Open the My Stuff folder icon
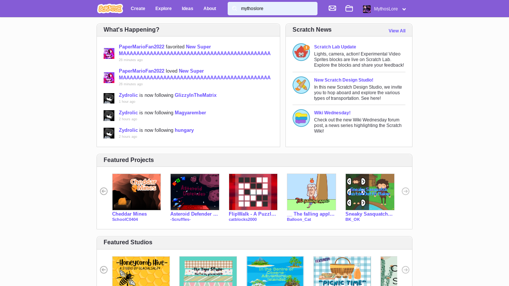 [349, 8]
